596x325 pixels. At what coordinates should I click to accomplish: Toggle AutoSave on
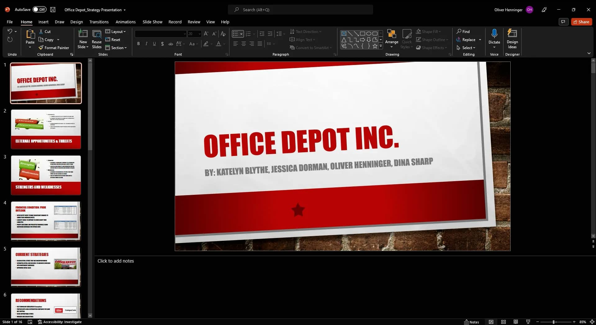coord(40,10)
